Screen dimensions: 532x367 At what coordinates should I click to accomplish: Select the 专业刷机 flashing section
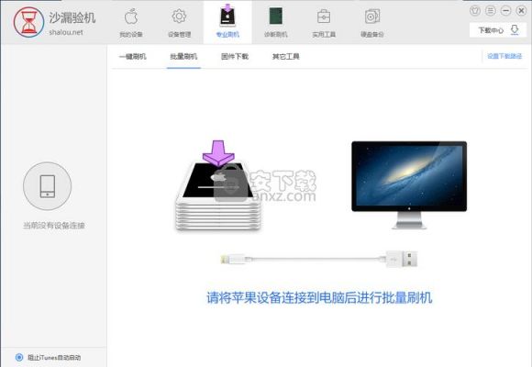227,22
